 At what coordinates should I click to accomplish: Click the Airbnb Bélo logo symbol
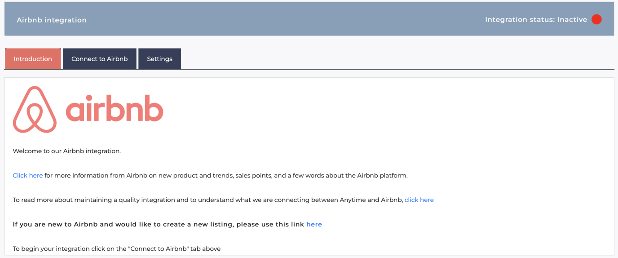pyautogui.click(x=35, y=110)
